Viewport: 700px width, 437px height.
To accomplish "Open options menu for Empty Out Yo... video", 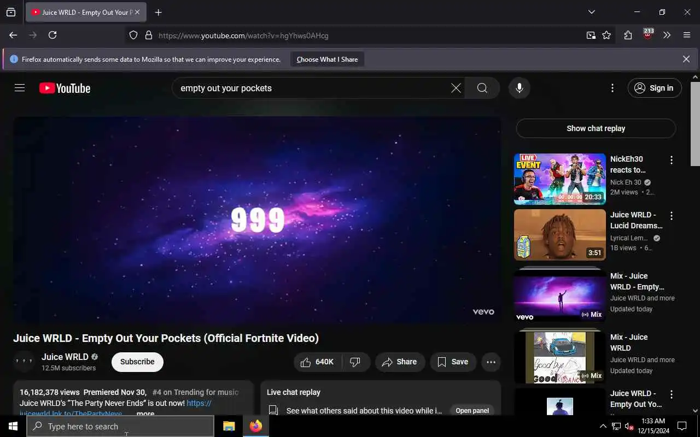I will tap(671, 394).
